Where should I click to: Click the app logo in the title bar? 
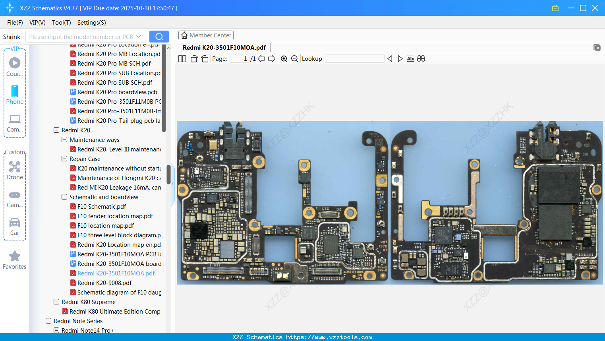[10, 8]
